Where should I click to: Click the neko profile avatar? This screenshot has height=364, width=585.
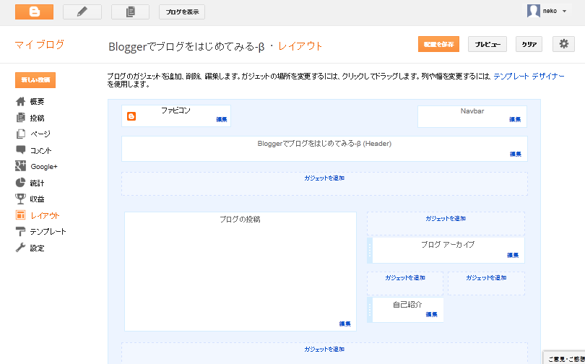(534, 11)
